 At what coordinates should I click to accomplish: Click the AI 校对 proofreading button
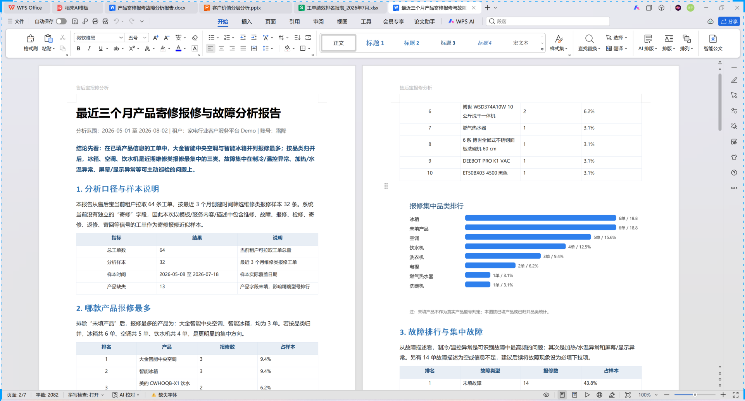[126, 395]
